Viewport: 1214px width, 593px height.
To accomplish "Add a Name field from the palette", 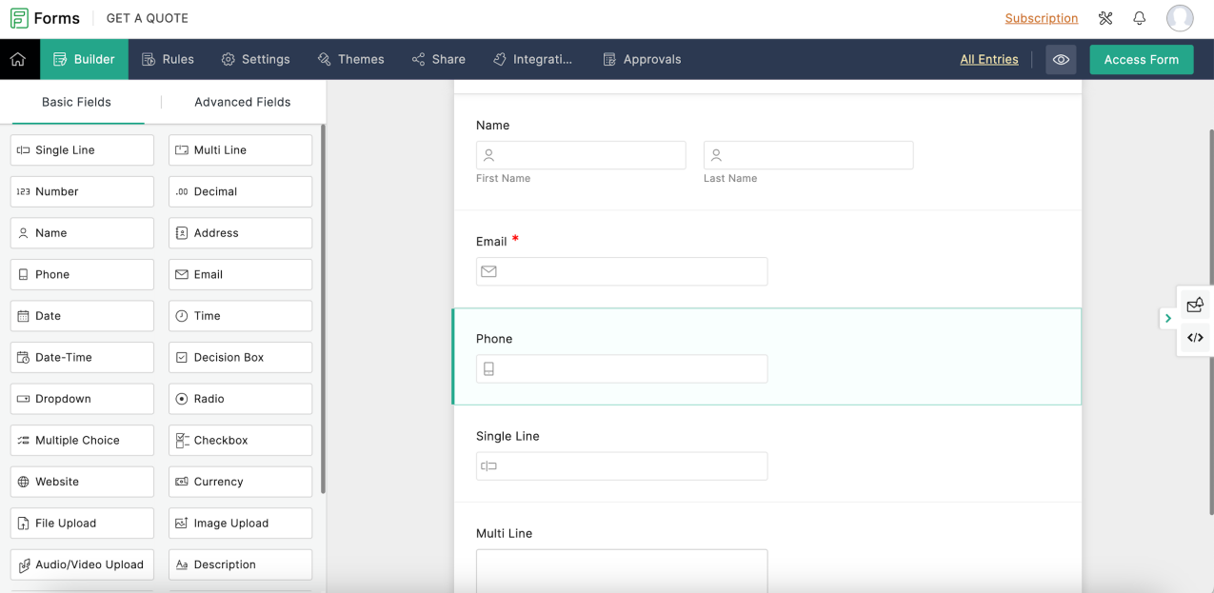I will coord(82,233).
